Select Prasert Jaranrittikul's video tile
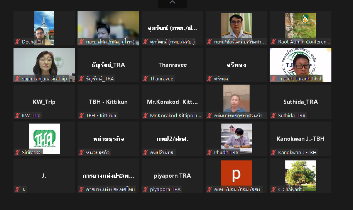This screenshot has height=210, width=353. tap(301, 65)
